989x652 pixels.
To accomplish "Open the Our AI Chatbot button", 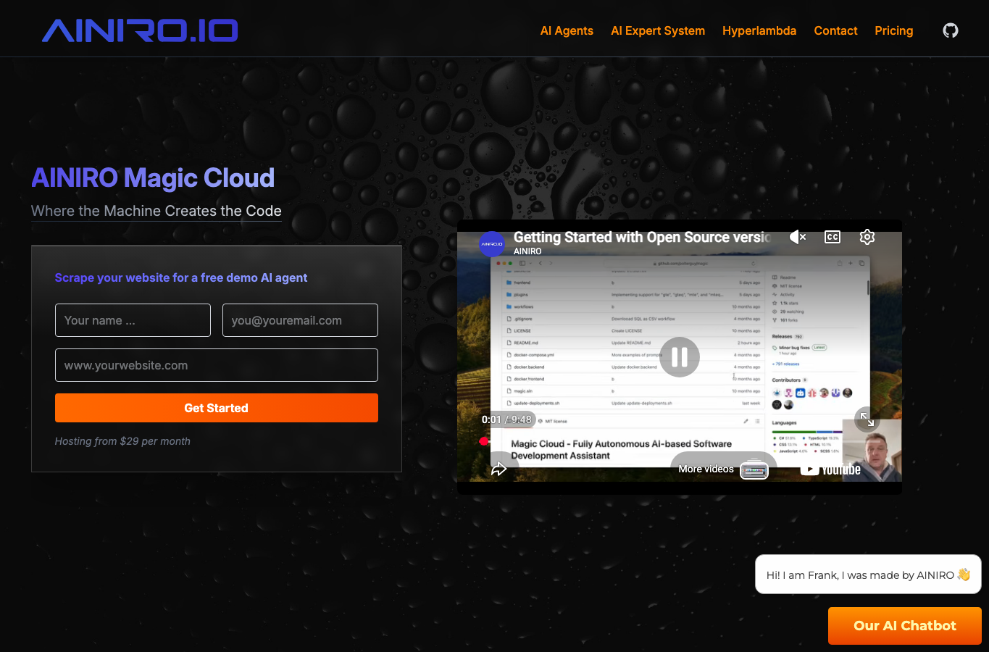I will (x=905, y=626).
